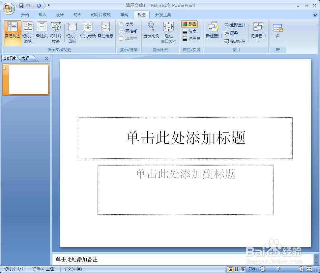Open Notes Master (备注母版)
The height and width of the screenshot is (273, 320).
(105, 30)
